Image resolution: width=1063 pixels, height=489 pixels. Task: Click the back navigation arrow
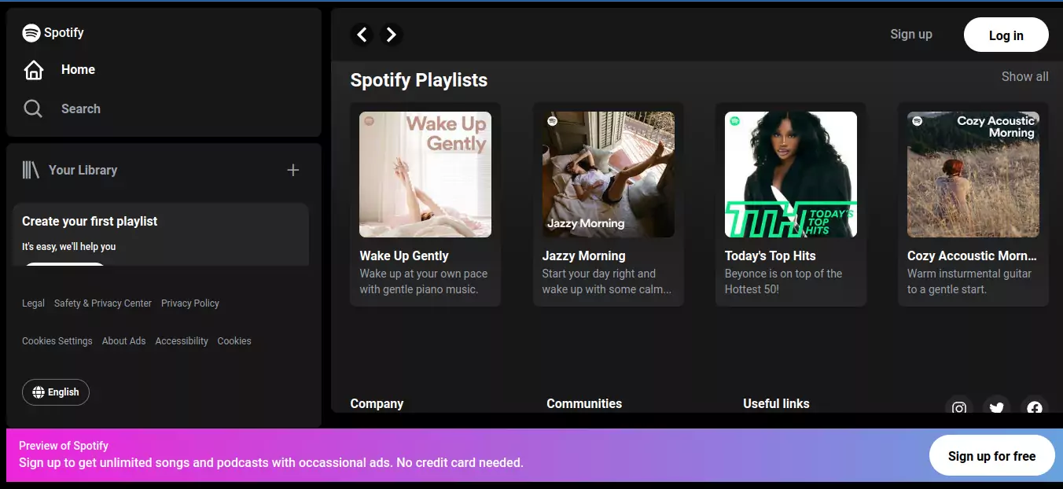[362, 35]
